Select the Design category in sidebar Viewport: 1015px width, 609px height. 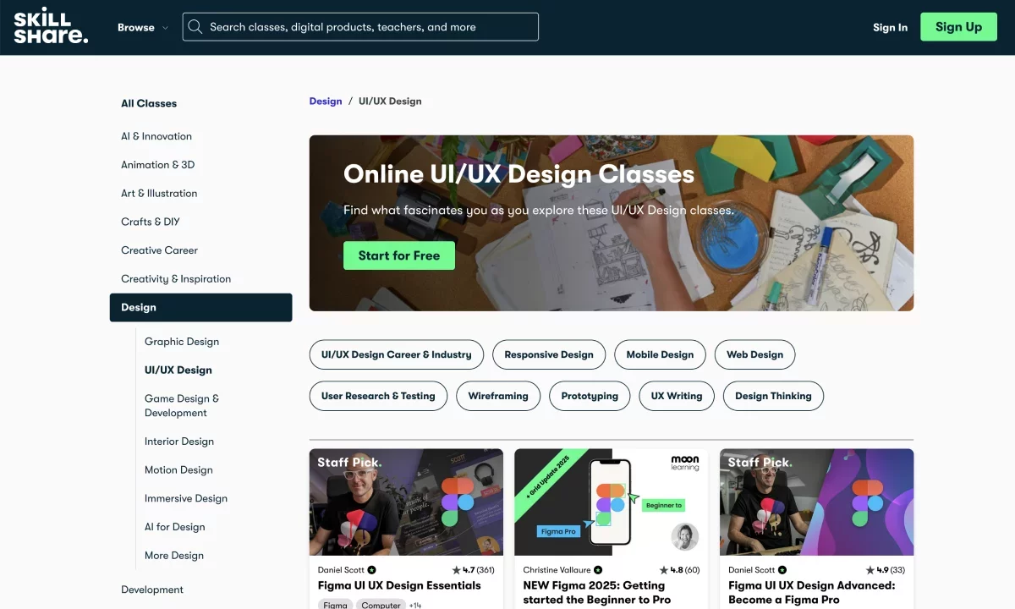200,307
